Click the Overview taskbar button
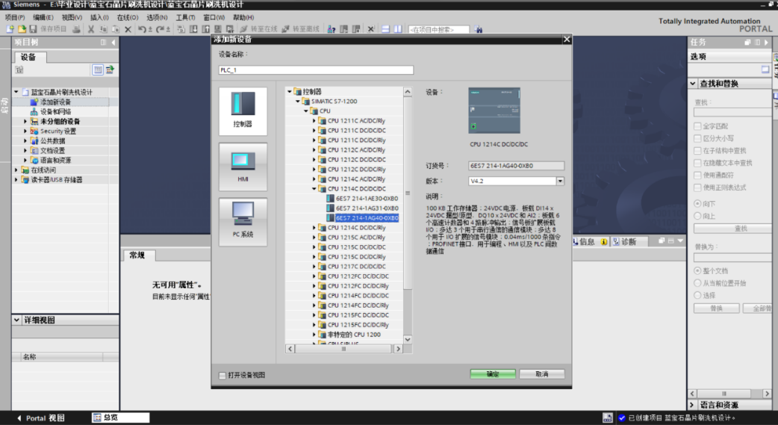778x425 pixels. click(120, 418)
